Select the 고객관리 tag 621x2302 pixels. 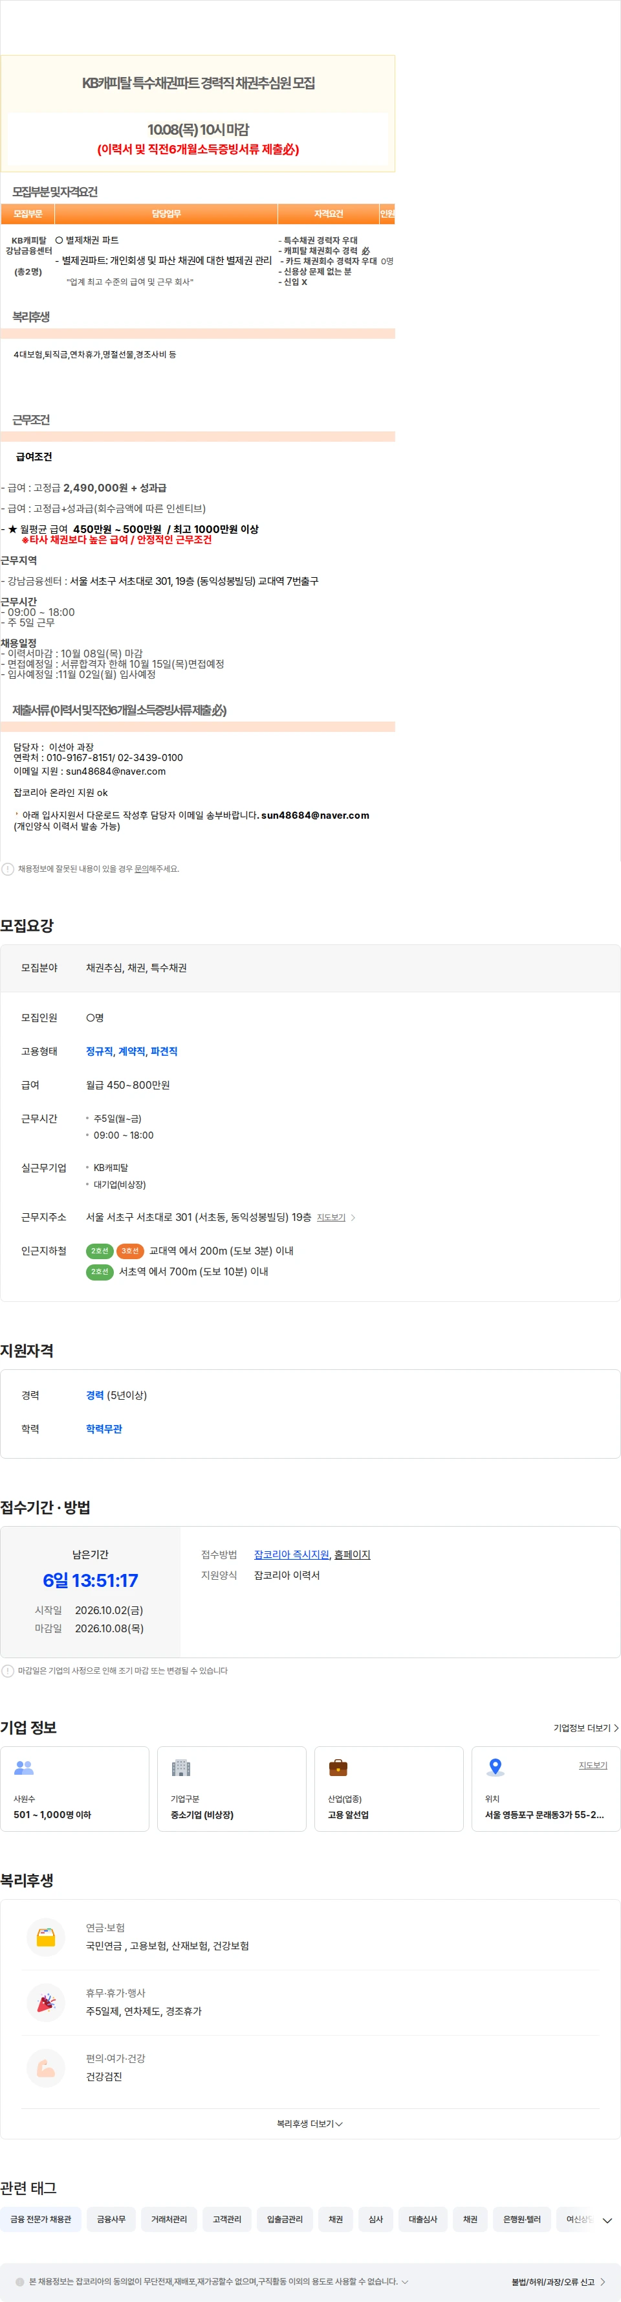[226, 2219]
